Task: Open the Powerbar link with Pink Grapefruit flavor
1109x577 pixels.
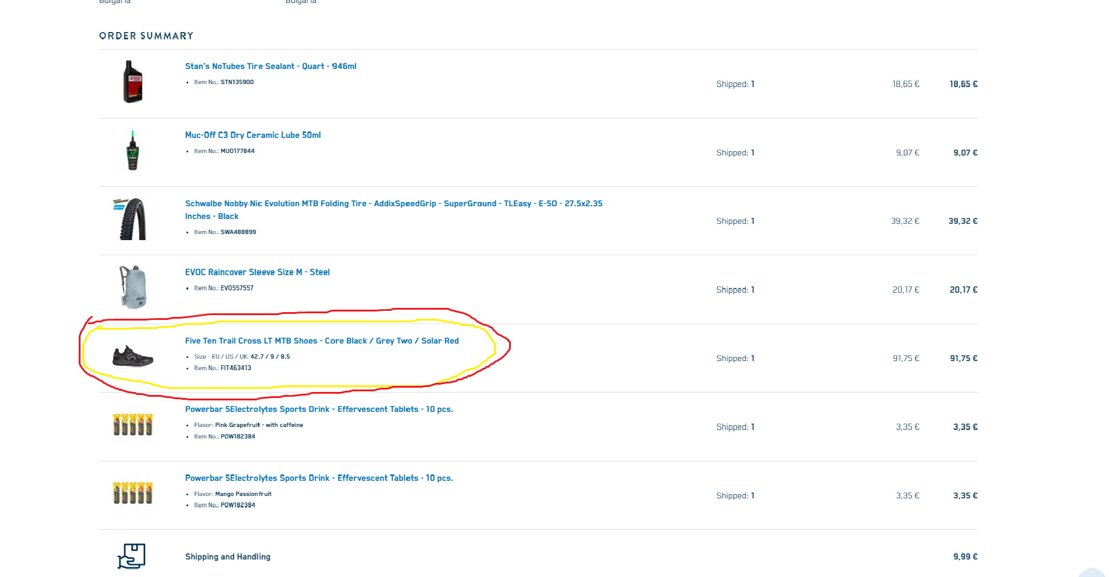Action: point(319,409)
